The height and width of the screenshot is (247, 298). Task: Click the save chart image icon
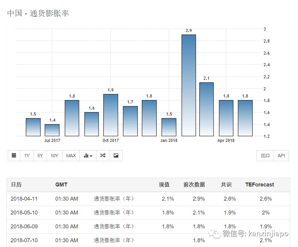116,156
